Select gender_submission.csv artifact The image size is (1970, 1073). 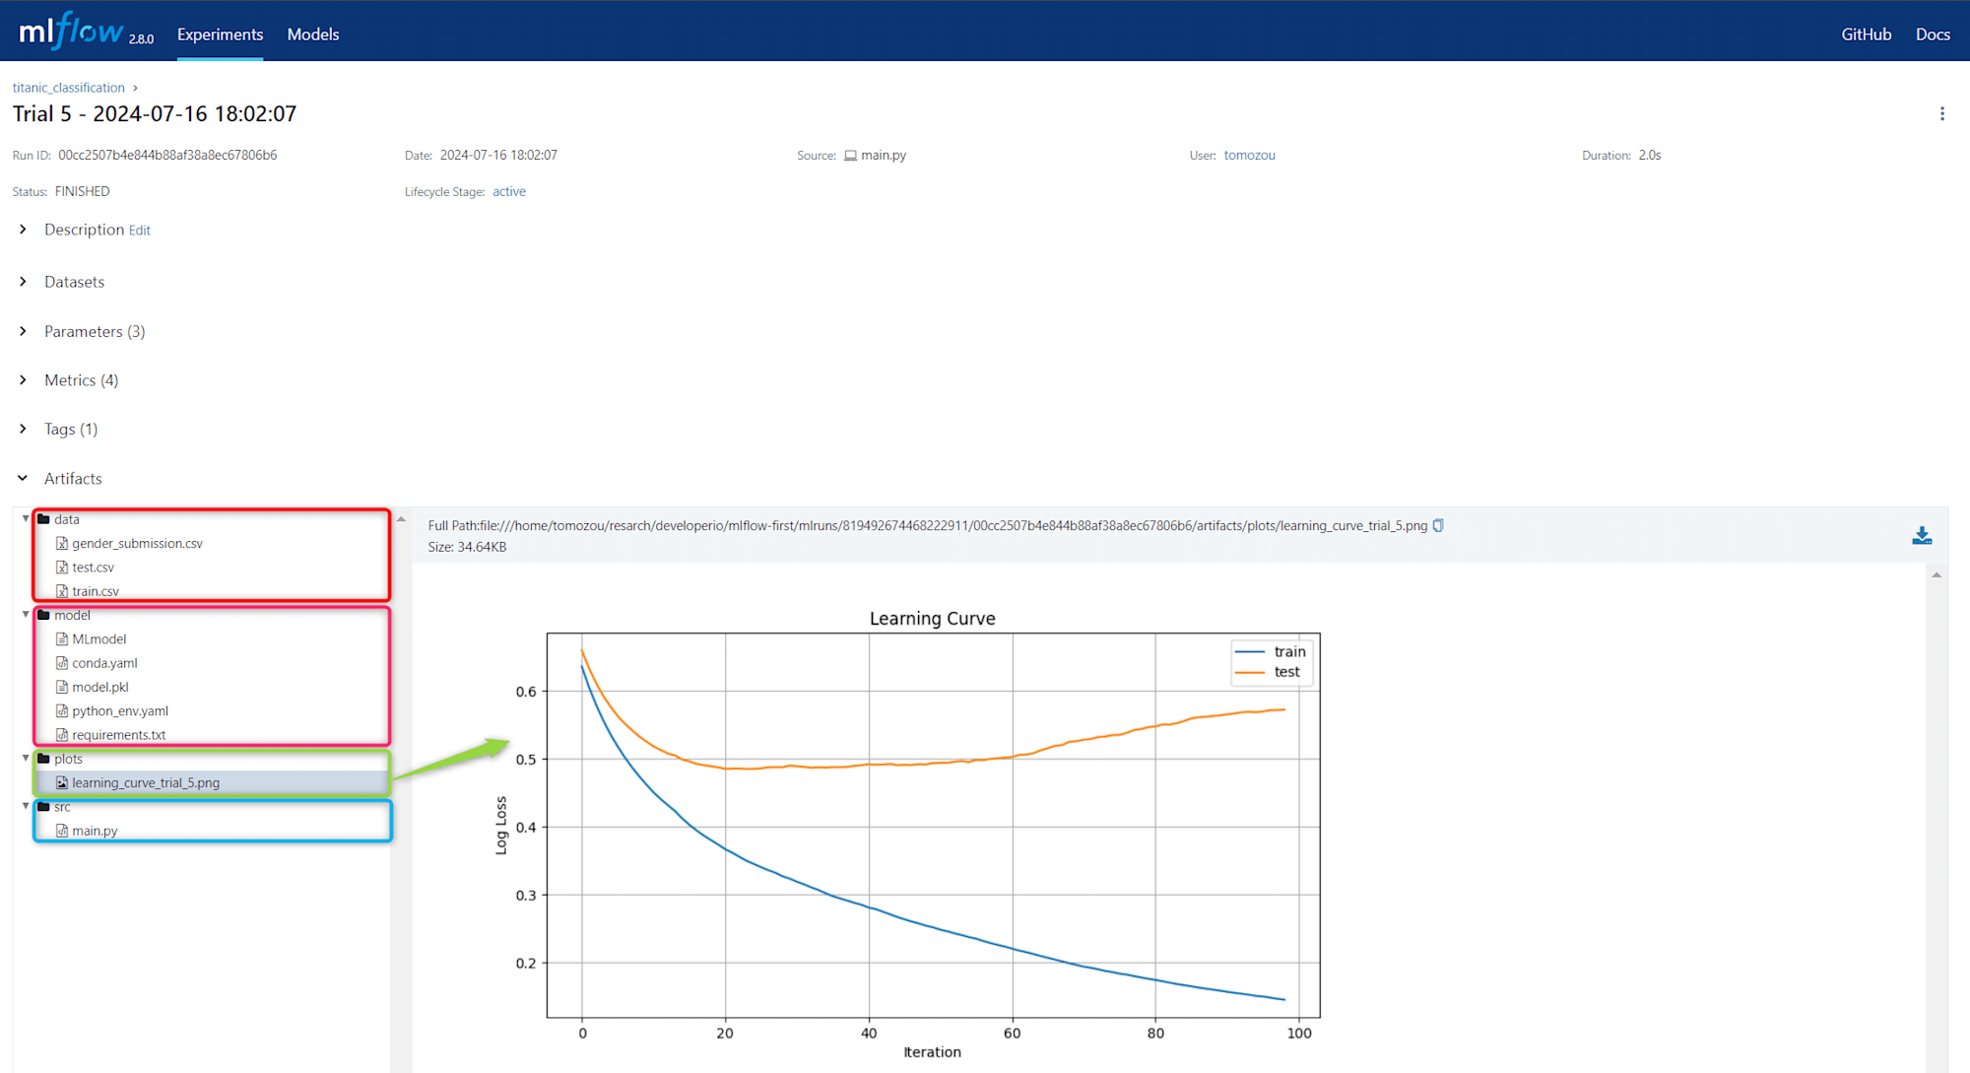[137, 544]
